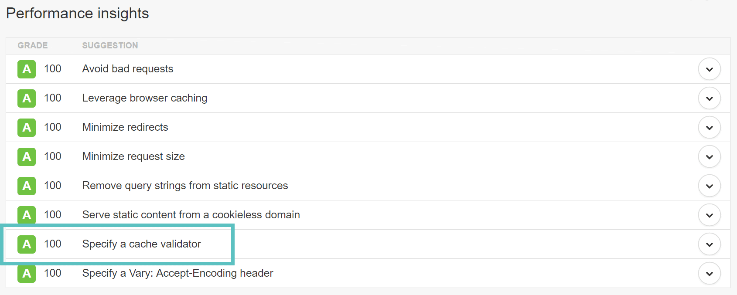
Task: Click the score 100 next to Specify a cache validator
Action: (53, 244)
